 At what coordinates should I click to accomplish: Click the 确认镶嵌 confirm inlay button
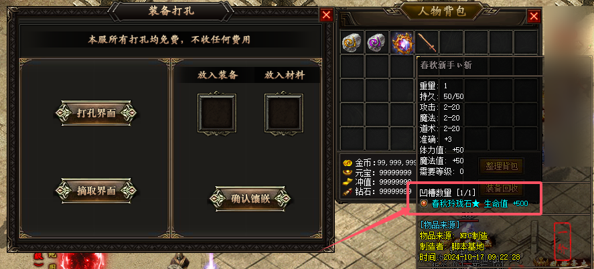click(250, 198)
